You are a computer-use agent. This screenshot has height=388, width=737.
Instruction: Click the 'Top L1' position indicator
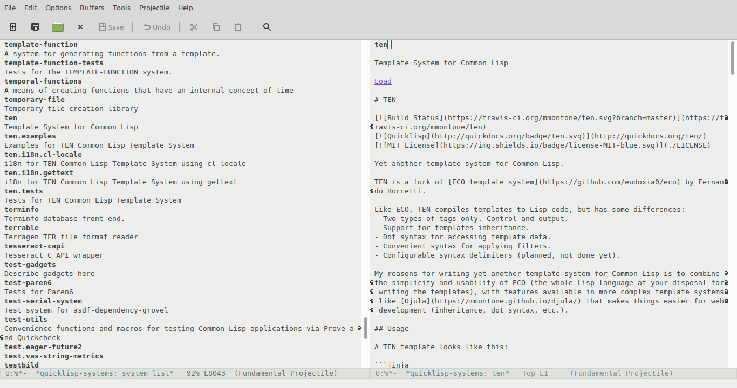[x=535, y=373]
